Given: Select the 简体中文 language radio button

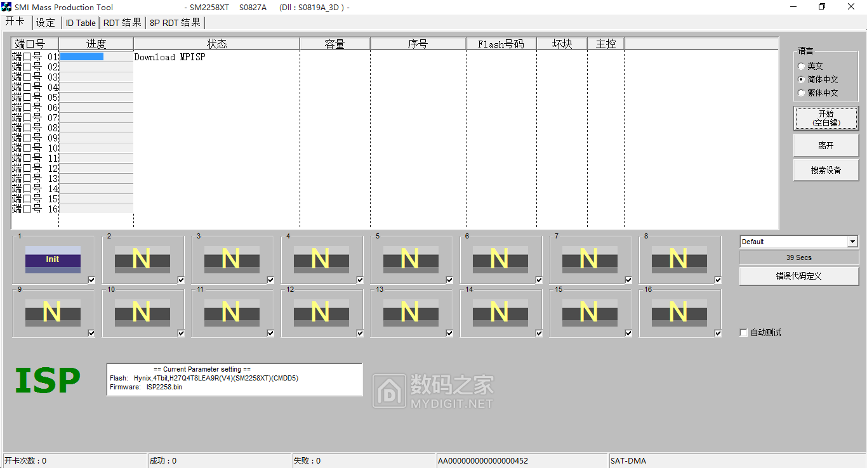Looking at the screenshot, I should tap(802, 79).
